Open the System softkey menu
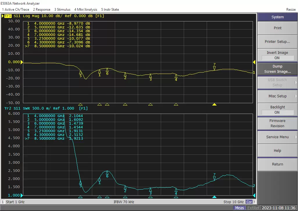 [x=277, y=17]
